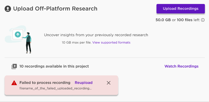Click the 10 GB max per file note
The width and height of the screenshot is (209, 102).
point(77,42)
